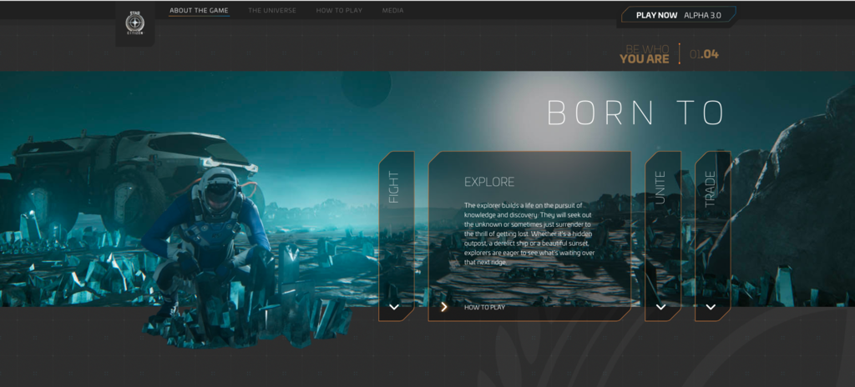Click the Explore card heading
The image size is (855, 387).
click(489, 181)
